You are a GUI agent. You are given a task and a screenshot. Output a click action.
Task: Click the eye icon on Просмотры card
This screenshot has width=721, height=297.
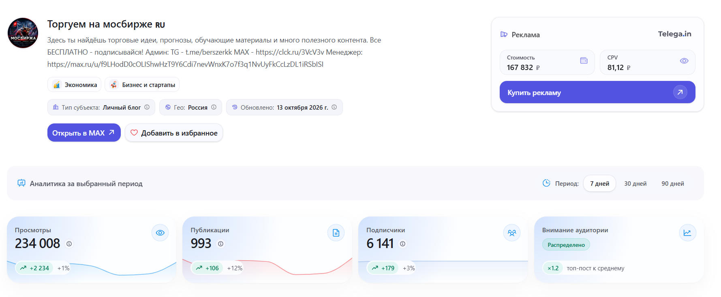coord(160,233)
